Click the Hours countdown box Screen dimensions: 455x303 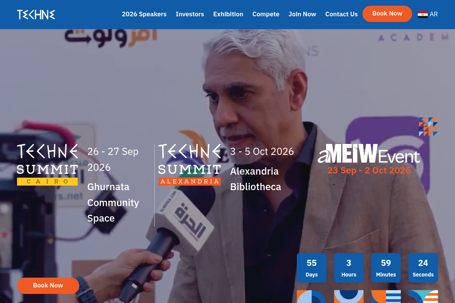(349, 268)
